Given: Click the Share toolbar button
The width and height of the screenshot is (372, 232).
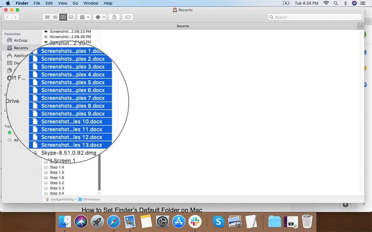Looking at the screenshot, I should (115, 17).
